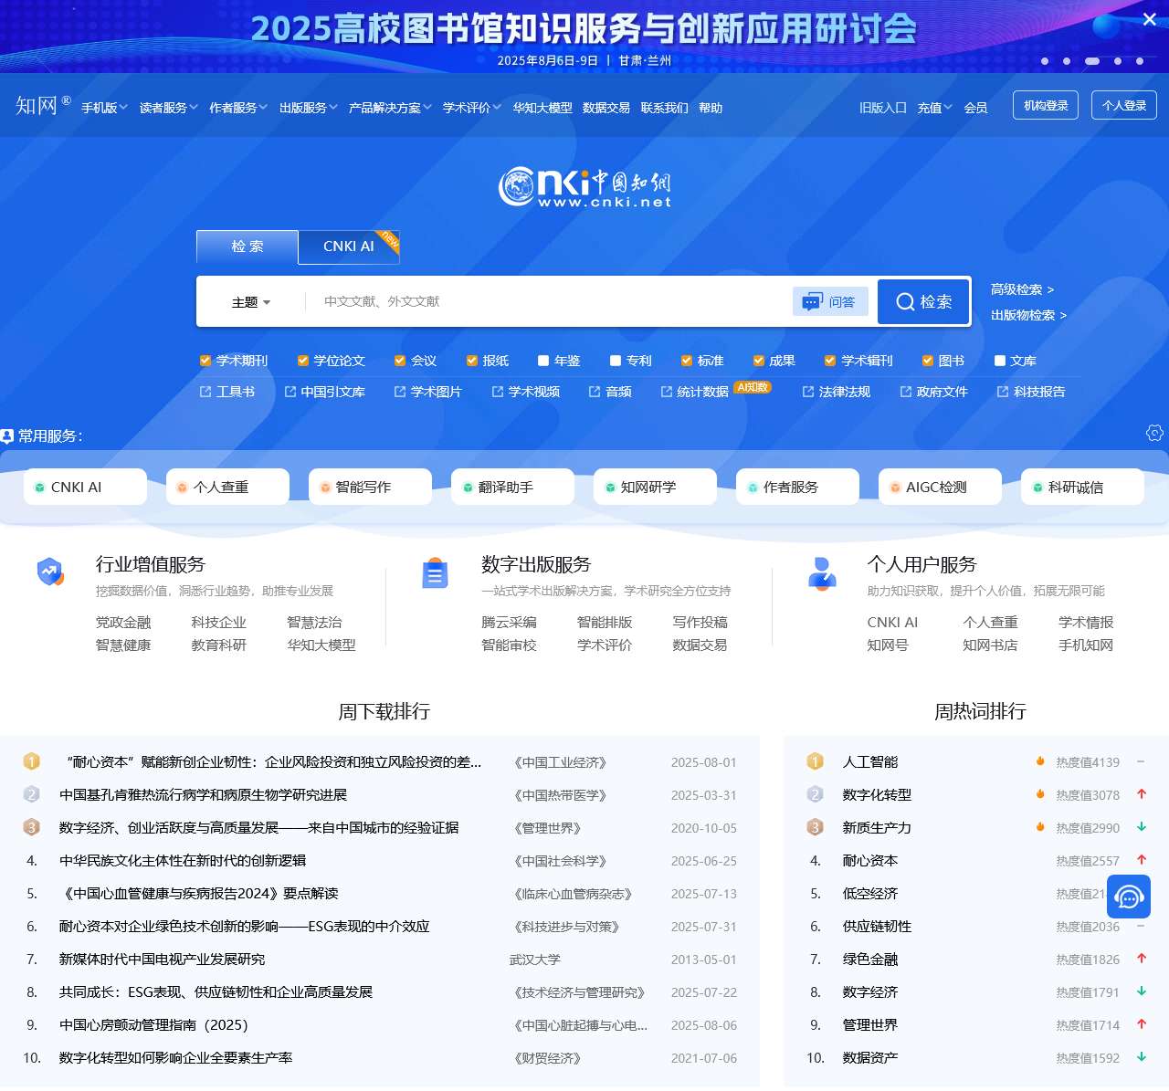Screen dimensions: 1169x1091
Task: Enable the 专利 checkbox
Action: coord(616,361)
